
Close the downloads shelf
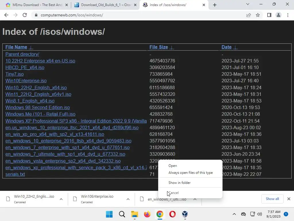coord(289,199)
